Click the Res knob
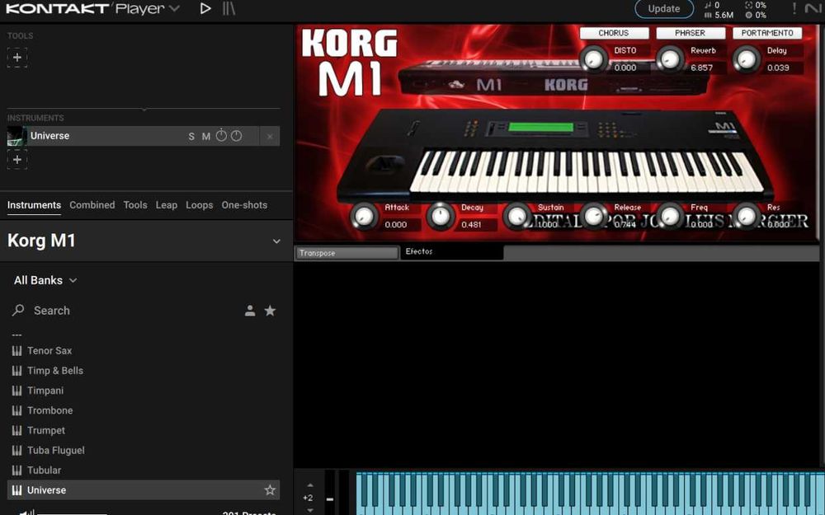Screen dimensions: 825x515 pos(747,216)
